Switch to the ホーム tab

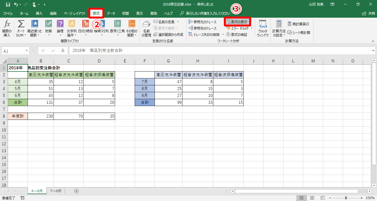[x=24, y=13]
